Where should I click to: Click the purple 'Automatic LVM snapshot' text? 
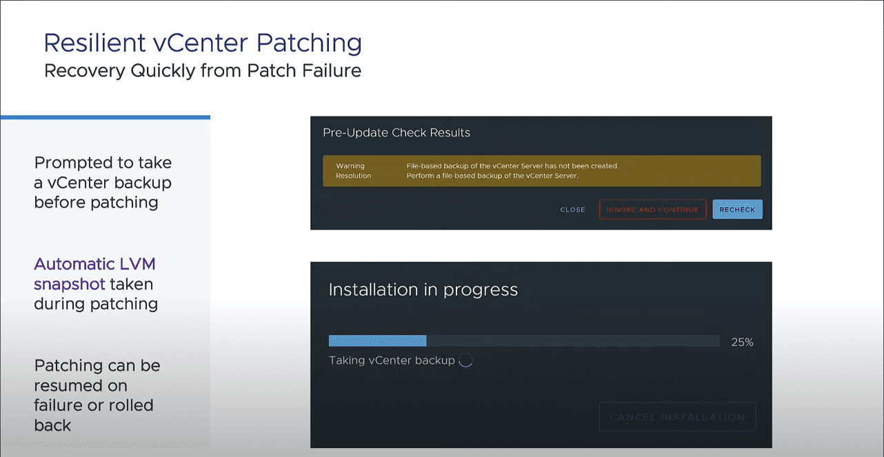pyautogui.click(x=94, y=274)
